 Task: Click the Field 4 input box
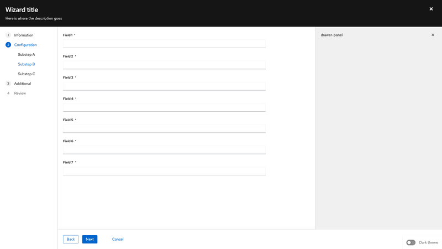(x=164, y=107)
